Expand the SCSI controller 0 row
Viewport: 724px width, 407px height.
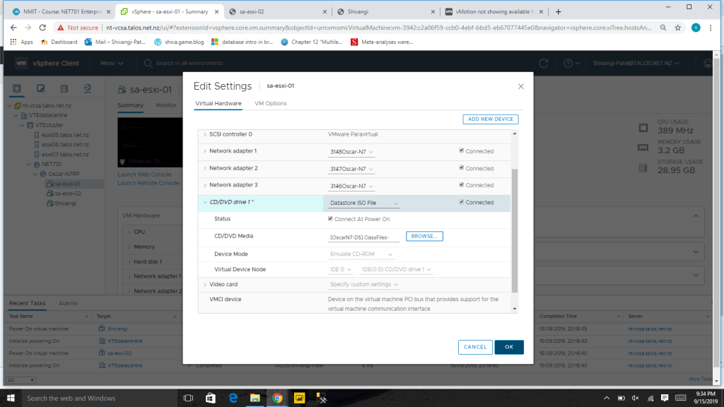(x=205, y=134)
